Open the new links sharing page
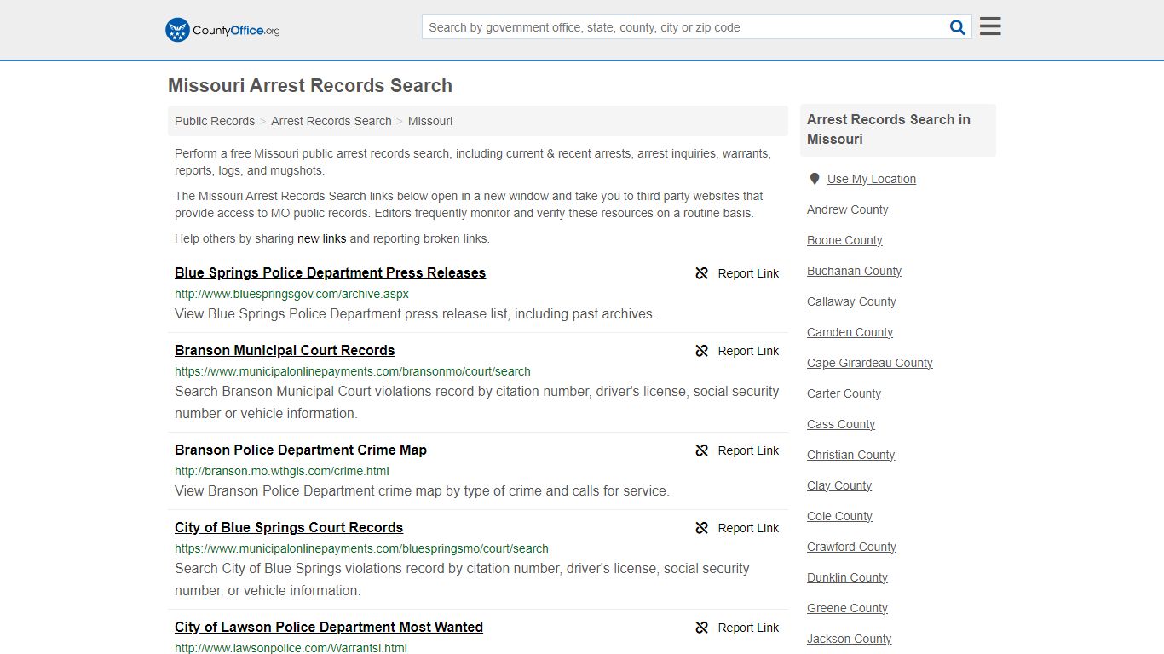Viewport: 1164px width, 654px height. point(321,238)
